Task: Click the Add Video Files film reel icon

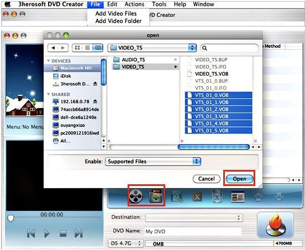Action: (x=136, y=196)
